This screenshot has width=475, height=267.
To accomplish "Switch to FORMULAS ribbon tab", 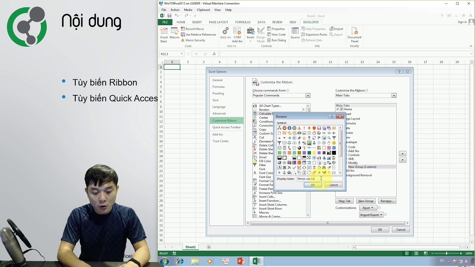I will tap(243, 22).
